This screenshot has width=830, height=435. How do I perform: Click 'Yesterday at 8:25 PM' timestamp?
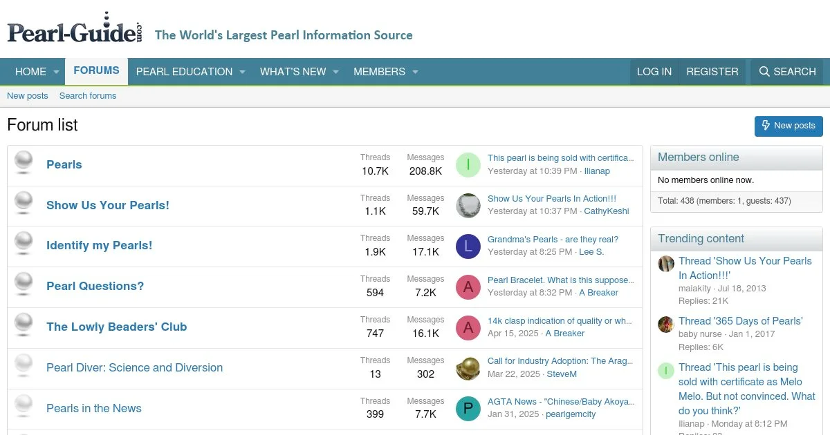coord(530,252)
